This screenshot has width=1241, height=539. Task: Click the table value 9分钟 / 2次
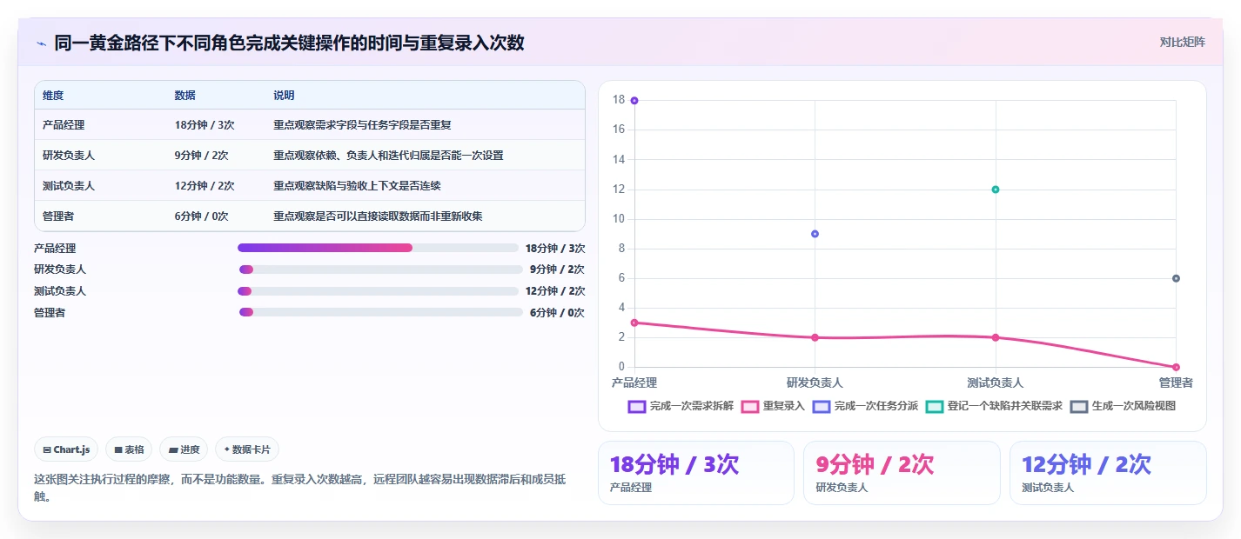pyautogui.click(x=202, y=156)
